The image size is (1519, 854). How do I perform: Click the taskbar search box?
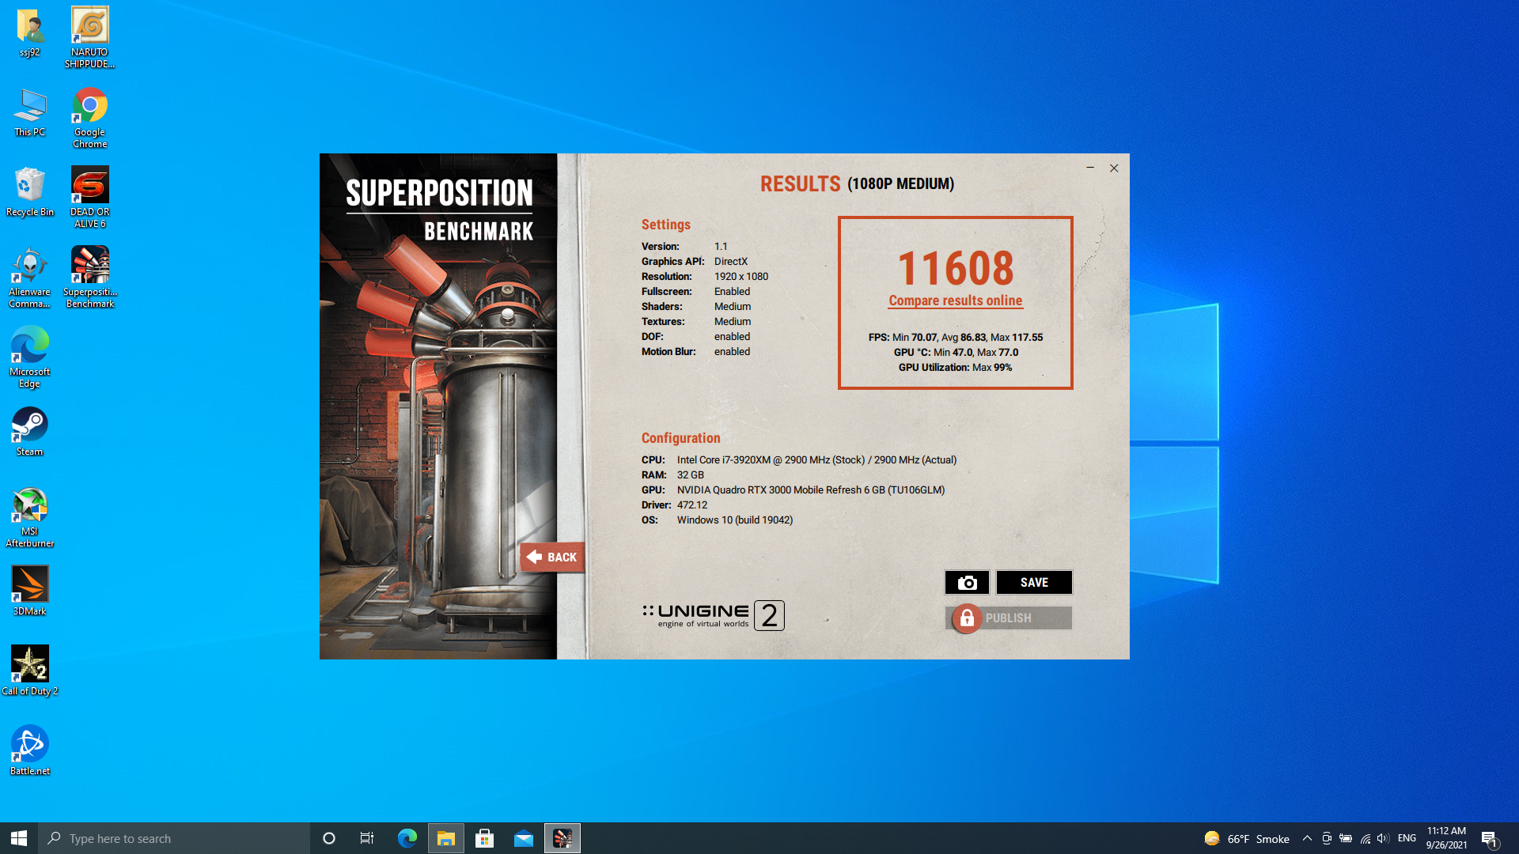tap(174, 838)
